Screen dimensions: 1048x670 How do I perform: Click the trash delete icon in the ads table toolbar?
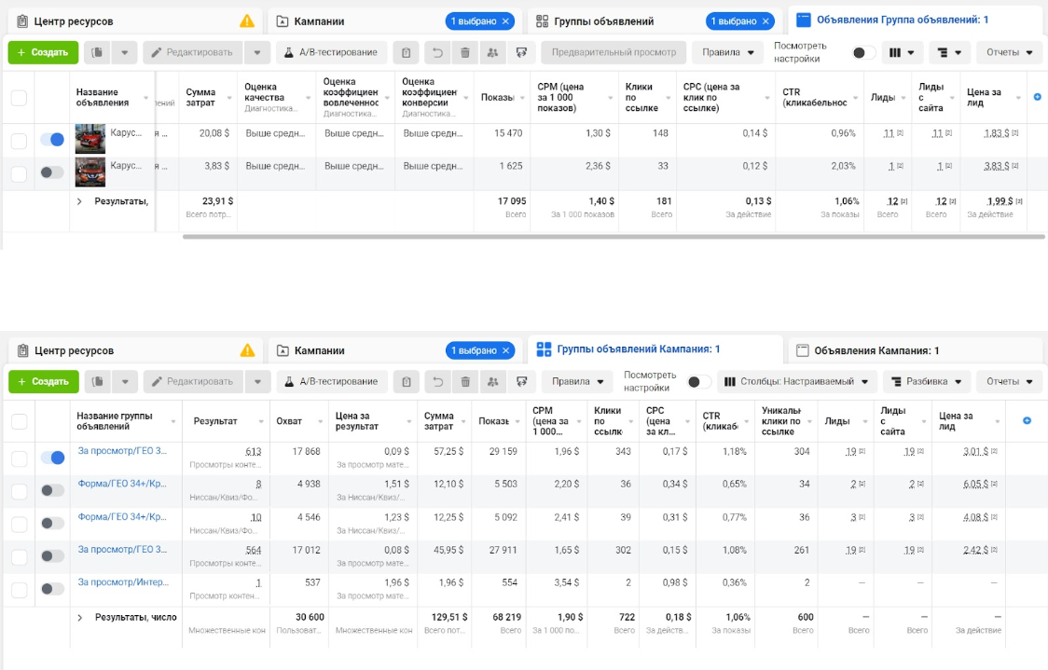pos(465,52)
